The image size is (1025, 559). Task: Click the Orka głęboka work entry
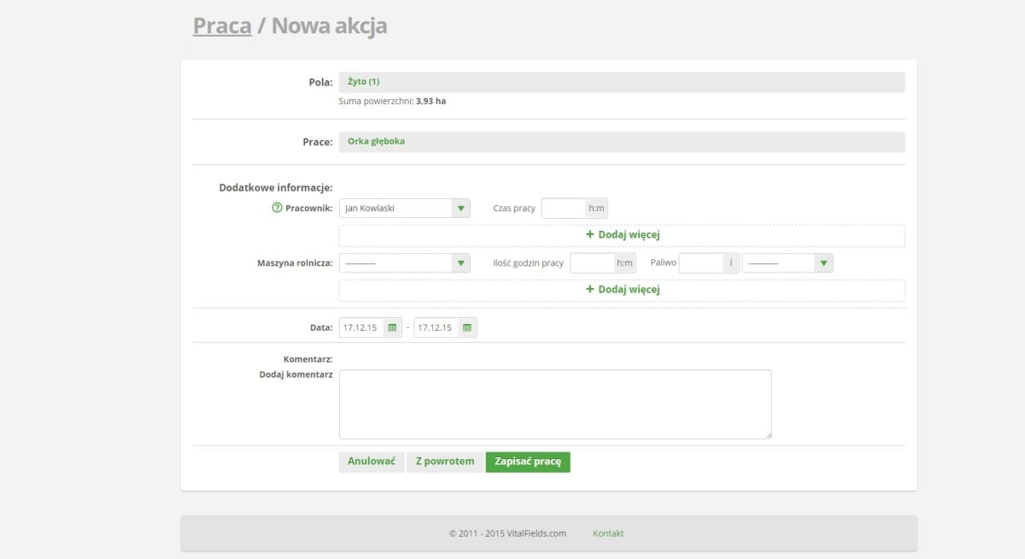377,141
